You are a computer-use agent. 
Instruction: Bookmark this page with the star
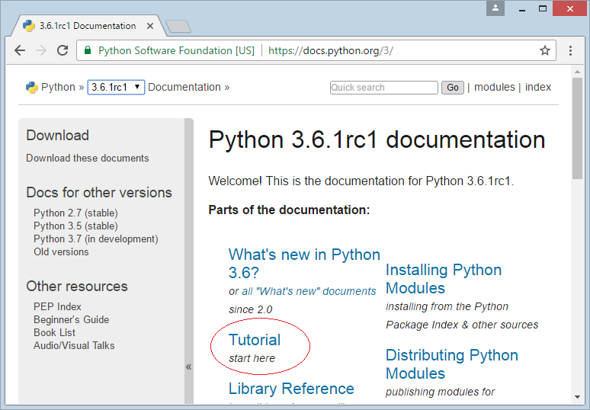545,50
